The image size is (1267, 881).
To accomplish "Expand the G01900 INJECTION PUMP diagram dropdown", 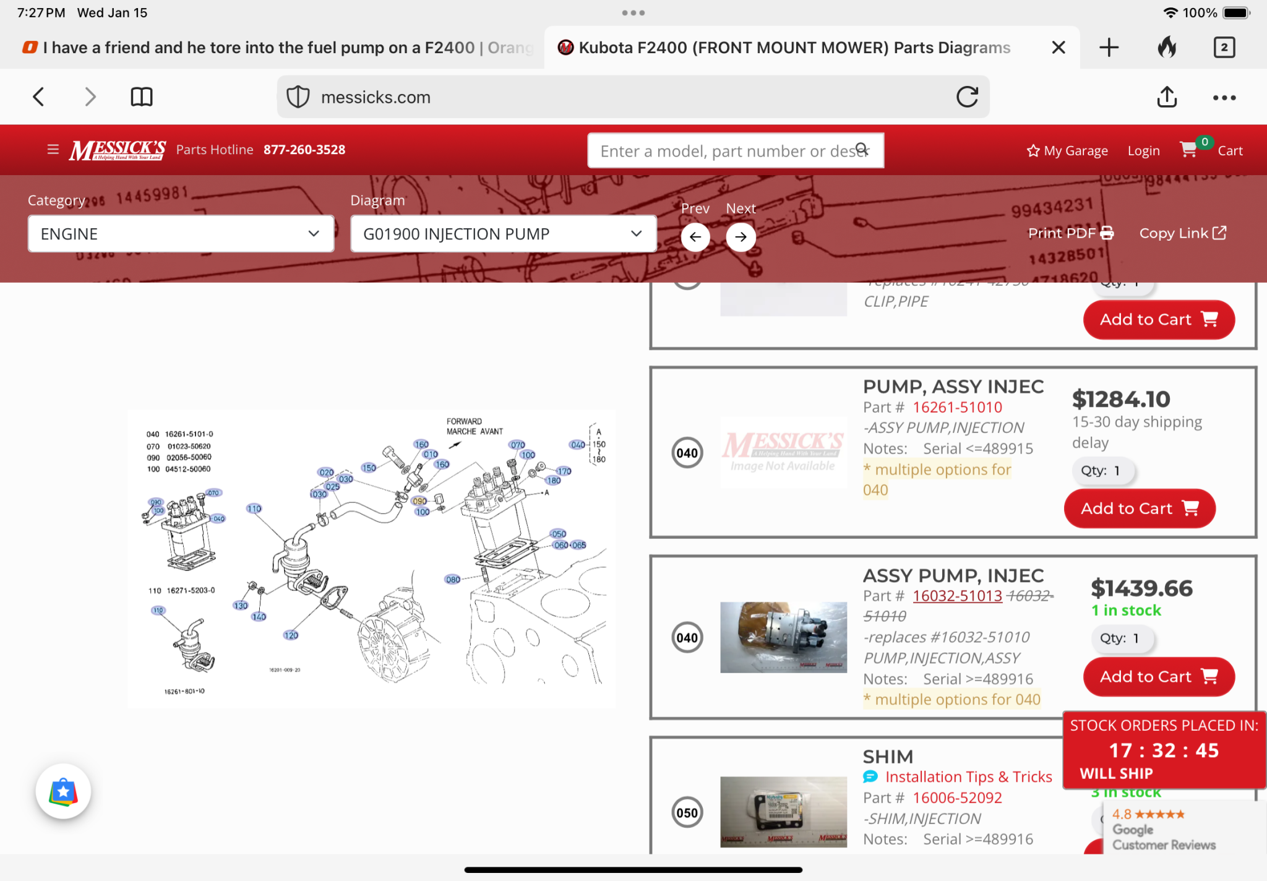I will (503, 234).
